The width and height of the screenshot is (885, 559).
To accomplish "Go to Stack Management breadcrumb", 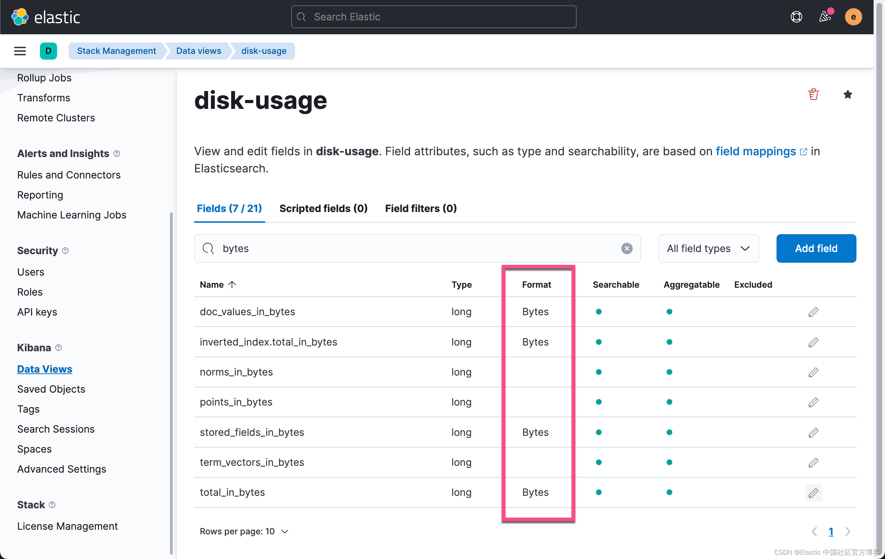I will point(116,51).
